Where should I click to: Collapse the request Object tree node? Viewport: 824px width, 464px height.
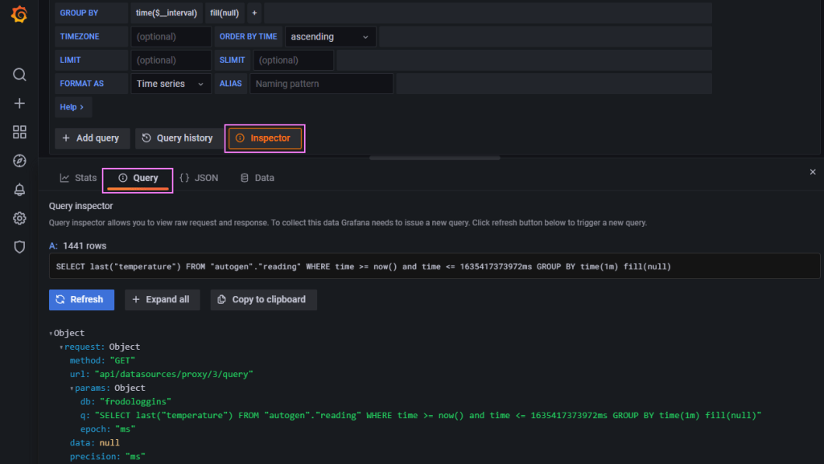pos(62,347)
